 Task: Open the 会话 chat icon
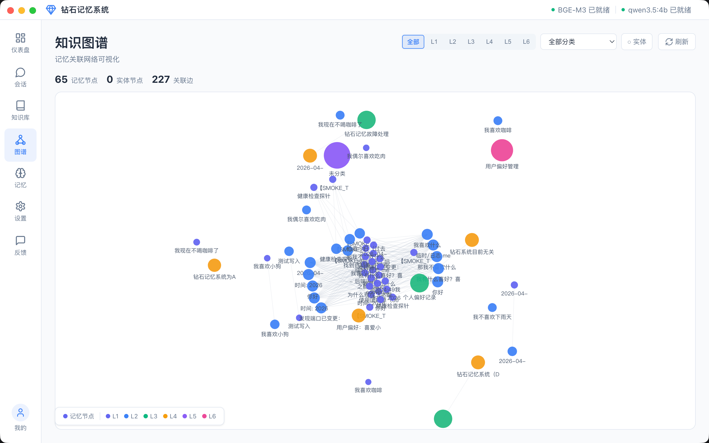(x=20, y=72)
